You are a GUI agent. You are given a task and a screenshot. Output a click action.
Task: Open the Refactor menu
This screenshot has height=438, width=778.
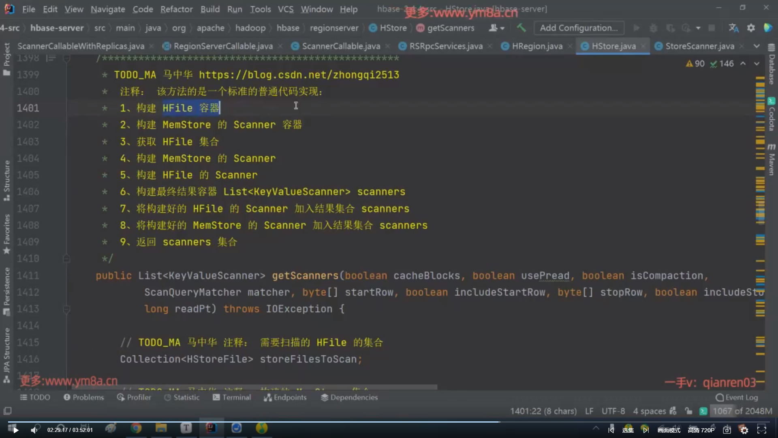click(176, 9)
